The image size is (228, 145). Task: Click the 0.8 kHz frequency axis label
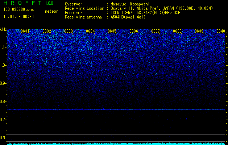click(x=3, y=101)
